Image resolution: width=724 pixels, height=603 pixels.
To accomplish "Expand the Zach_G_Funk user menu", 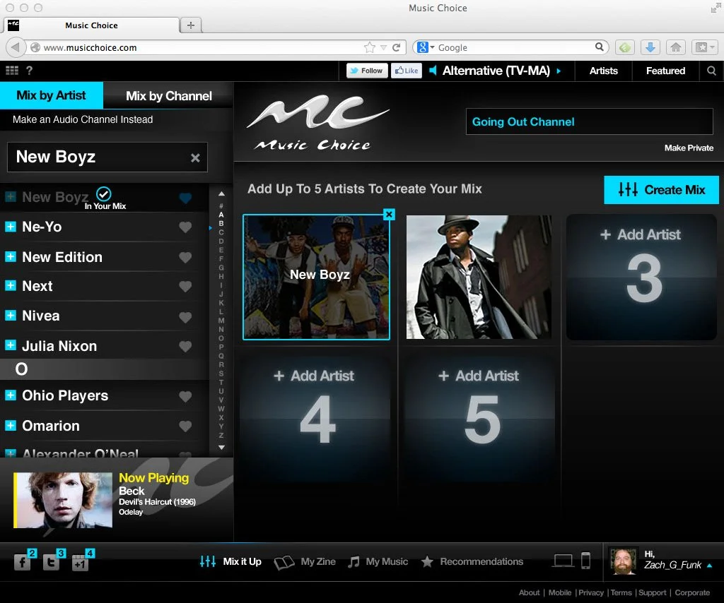I will 709,566.
